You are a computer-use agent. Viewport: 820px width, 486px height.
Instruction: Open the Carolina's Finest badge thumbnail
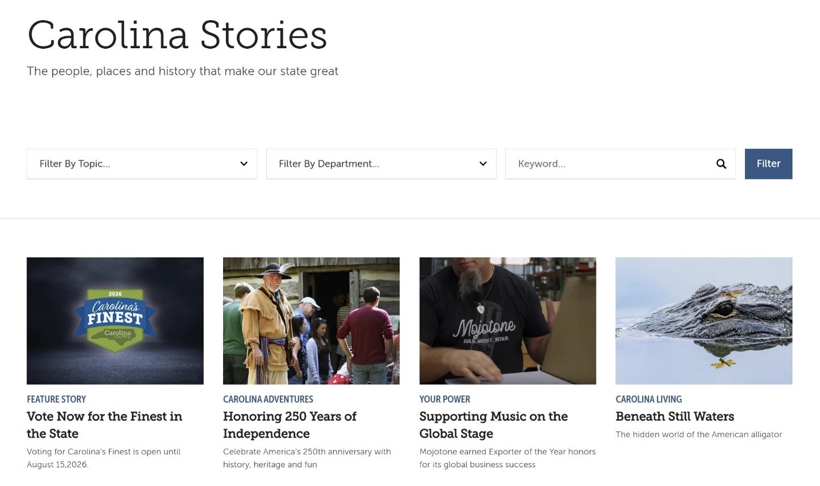click(115, 321)
